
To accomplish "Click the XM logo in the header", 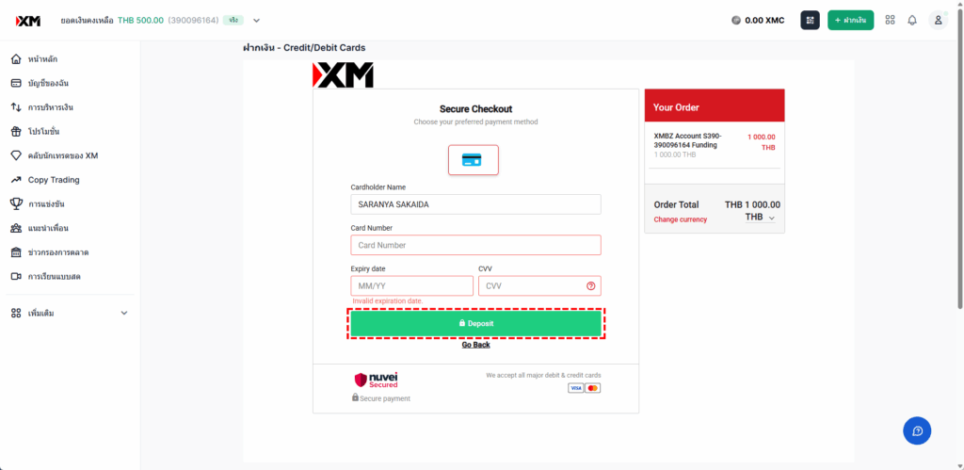I will point(28,21).
